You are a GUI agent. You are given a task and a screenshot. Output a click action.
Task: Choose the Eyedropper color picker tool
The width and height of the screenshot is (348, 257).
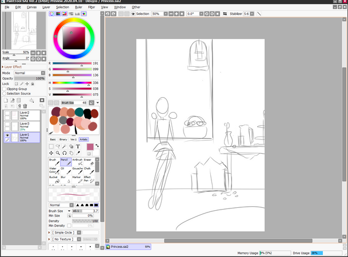pos(78,153)
